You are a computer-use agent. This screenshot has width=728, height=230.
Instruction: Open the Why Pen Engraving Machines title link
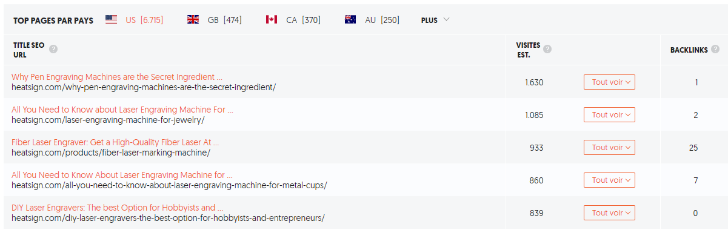117,77
